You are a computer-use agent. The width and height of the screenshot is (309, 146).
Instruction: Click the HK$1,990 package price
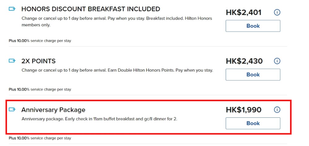(243, 110)
